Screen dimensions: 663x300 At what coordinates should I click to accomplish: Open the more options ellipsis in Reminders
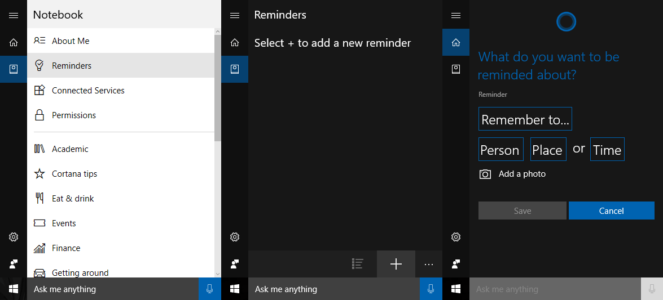(429, 264)
